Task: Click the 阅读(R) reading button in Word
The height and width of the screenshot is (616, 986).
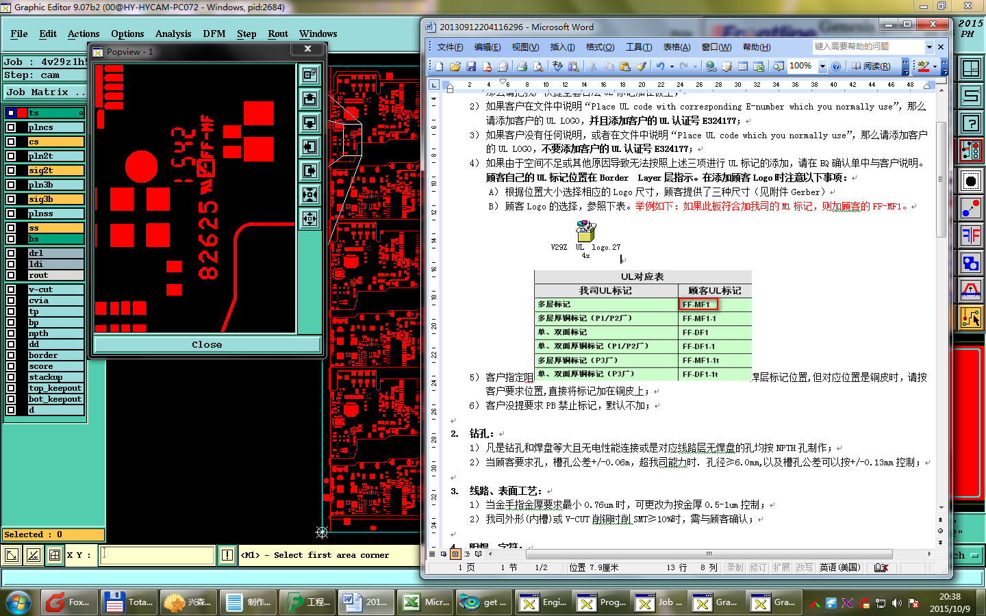Action: pos(871,66)
